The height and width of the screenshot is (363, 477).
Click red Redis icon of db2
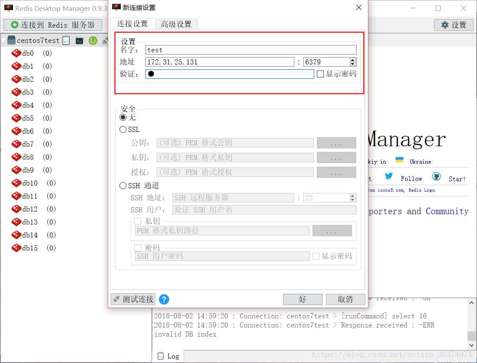pyautogui.click(x=16, y=79)
